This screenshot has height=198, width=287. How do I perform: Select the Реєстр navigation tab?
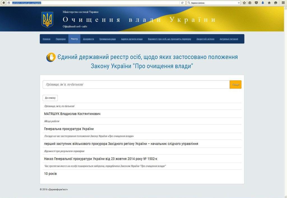(74, 39)
